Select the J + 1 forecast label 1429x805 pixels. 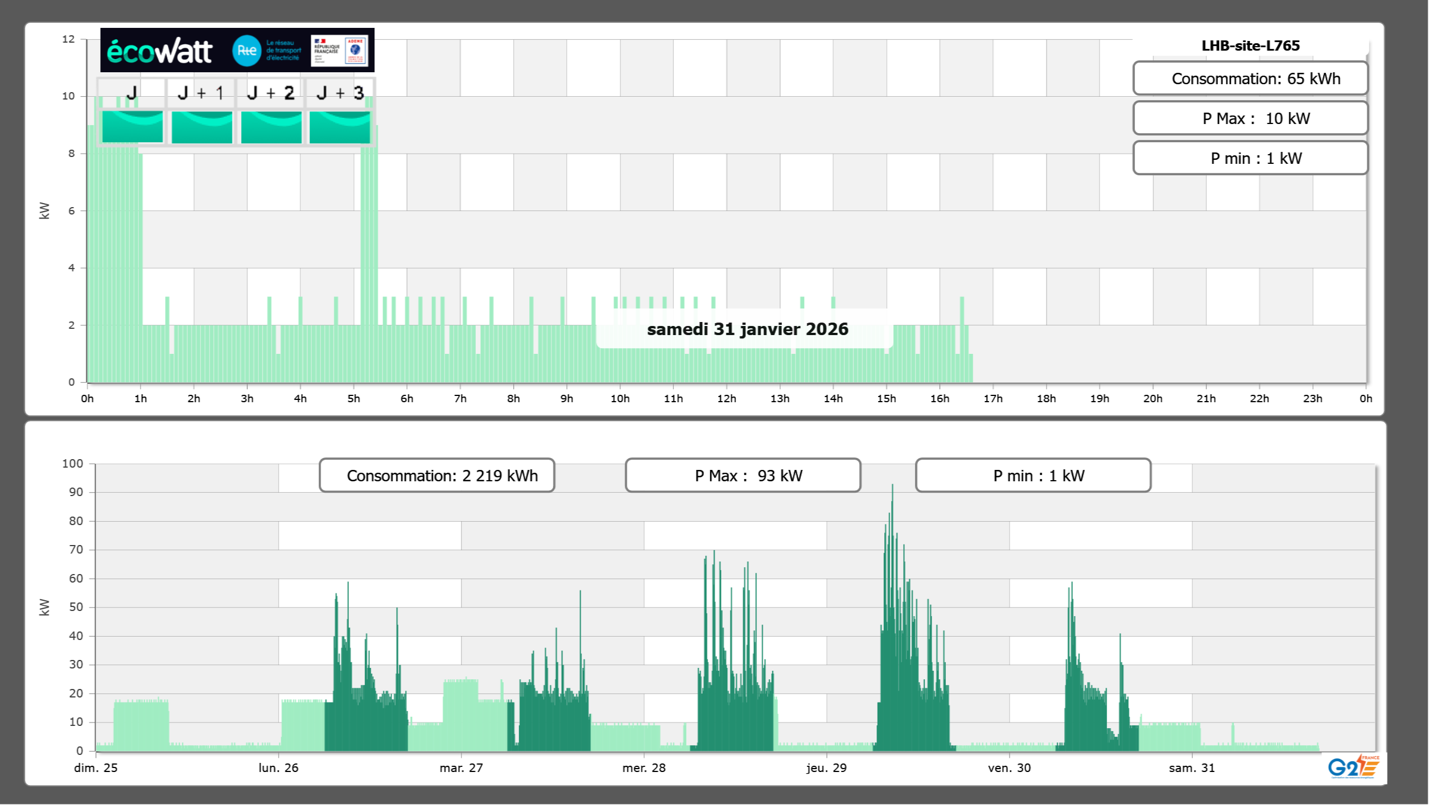click(x=201, y=93)
